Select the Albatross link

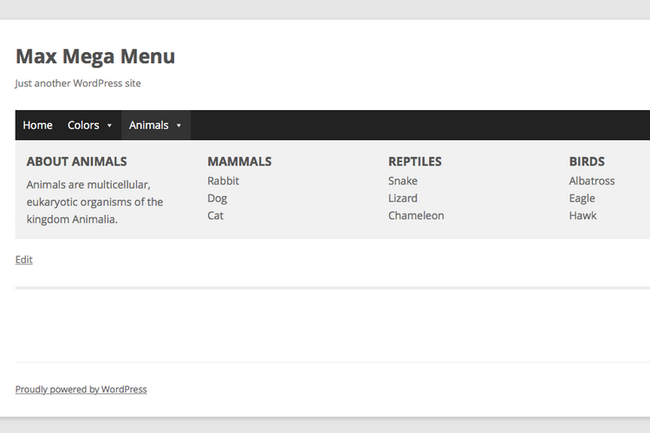[x=592, y=181]
